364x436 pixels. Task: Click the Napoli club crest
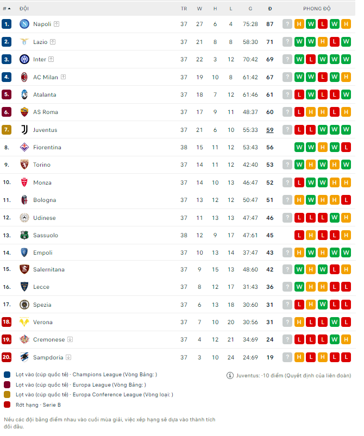[24, 24]
